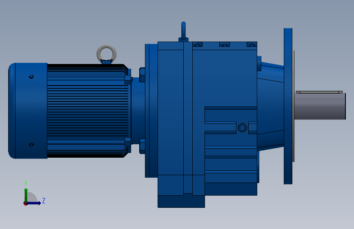Click the blue Z axis arrow of the triad
Viewport: 354px width, 229px height.
point(34,203)
